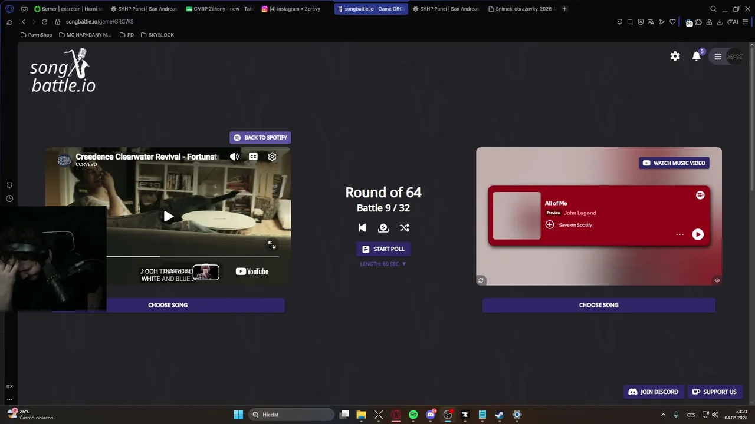
Task: Open the hamburger menu on songbattle.io
Action: click(718, 57)
